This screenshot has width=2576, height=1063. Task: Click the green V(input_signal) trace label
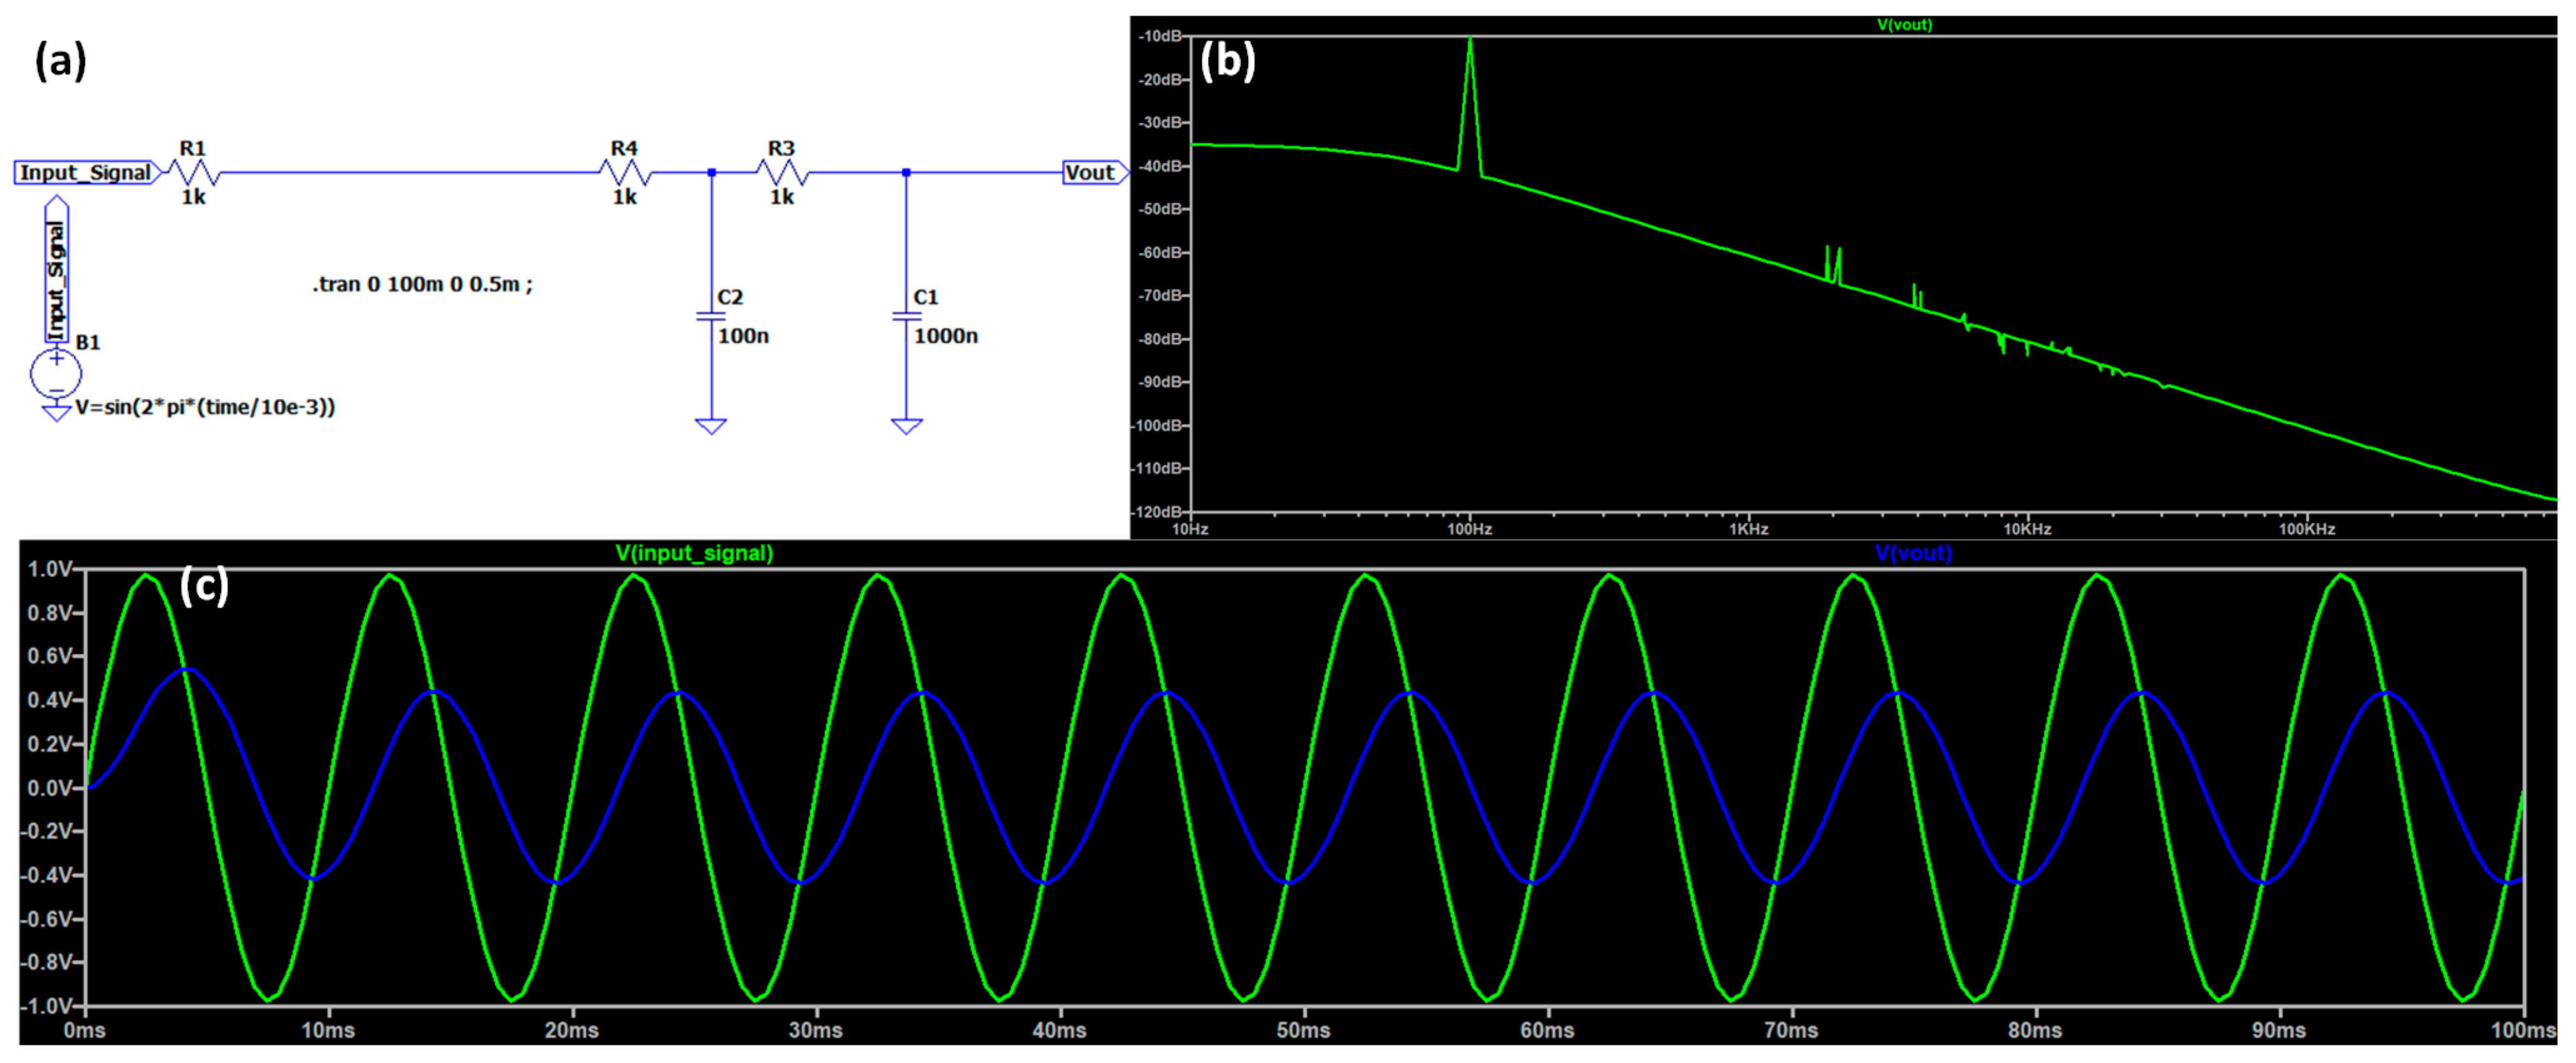click(x=694, y=553)
